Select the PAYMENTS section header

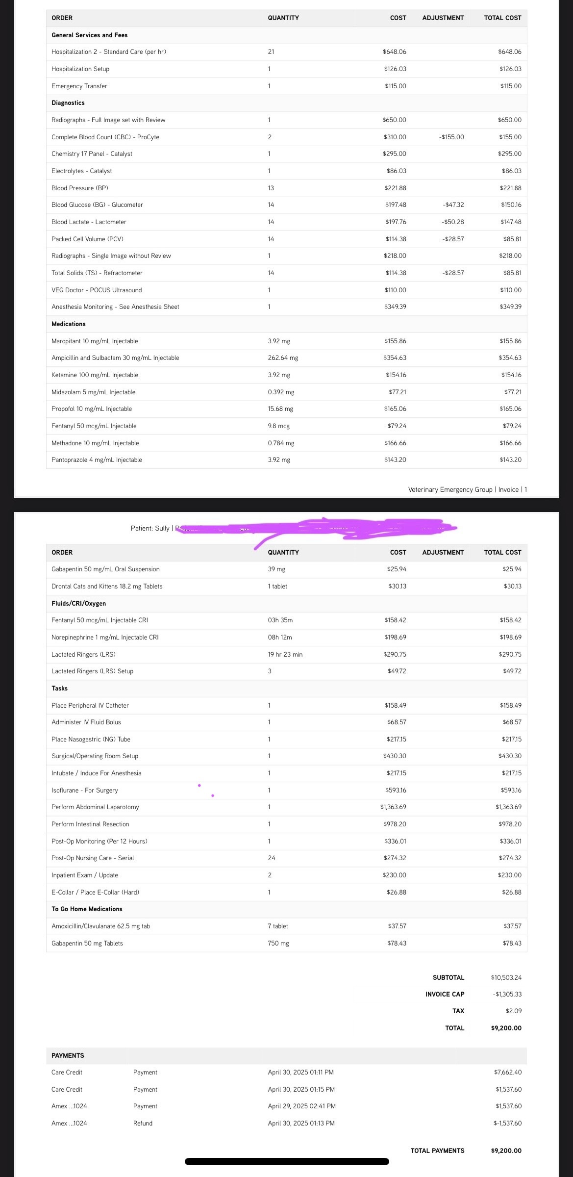click(68, 1055)
